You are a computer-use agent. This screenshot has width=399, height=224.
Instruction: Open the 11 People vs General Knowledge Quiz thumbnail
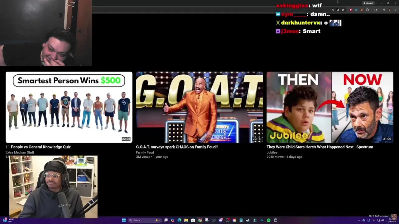coord(69,107)
